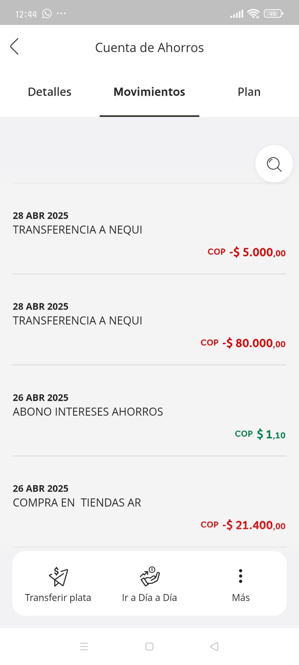
Task: Open the -$ 80.000,00 Nequi transfer
Action: pyautogui.click(x=149, y=324)
